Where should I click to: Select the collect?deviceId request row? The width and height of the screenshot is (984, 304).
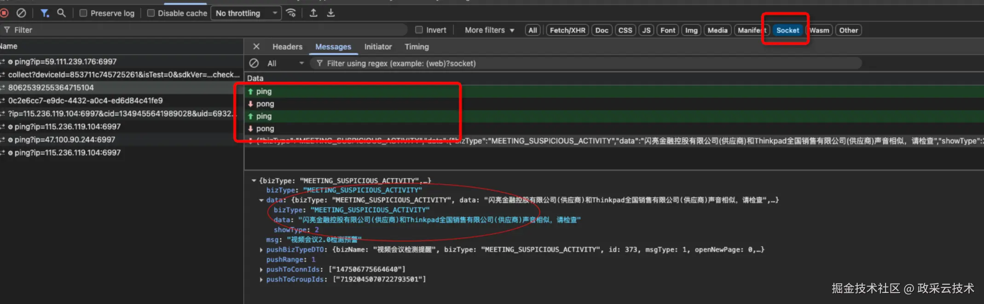tap(122, 74)
